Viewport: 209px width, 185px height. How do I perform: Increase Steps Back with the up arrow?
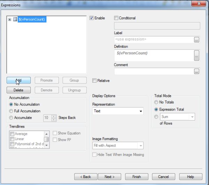(x=54, y=116)
